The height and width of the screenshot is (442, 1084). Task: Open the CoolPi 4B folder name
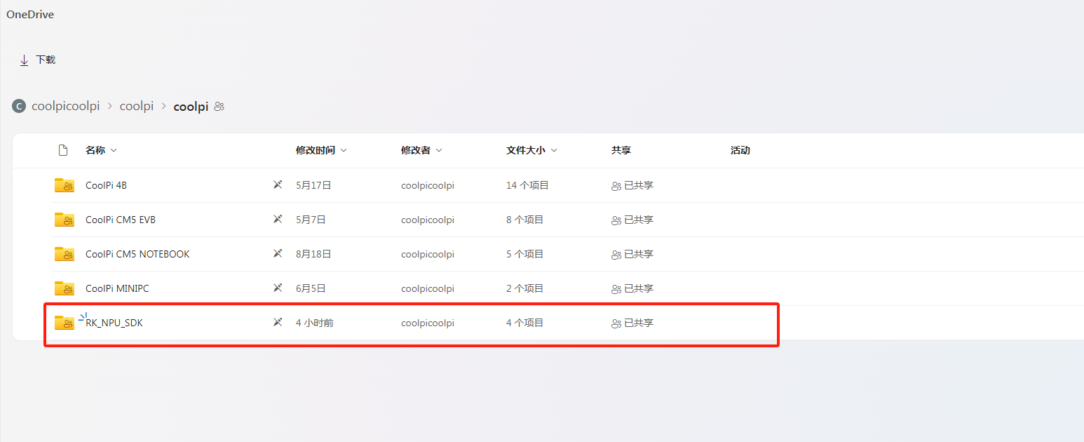pyautogui.click(x=106, y=185)
